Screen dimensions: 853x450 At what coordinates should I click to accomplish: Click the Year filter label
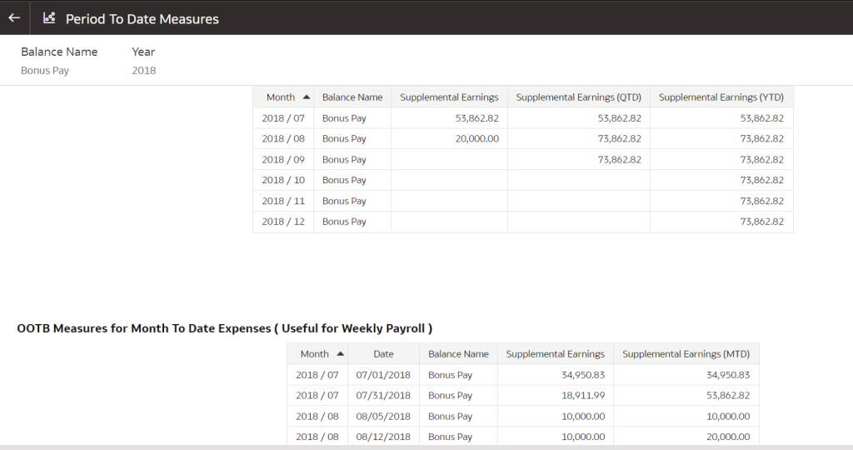click(x=143, y=52)
